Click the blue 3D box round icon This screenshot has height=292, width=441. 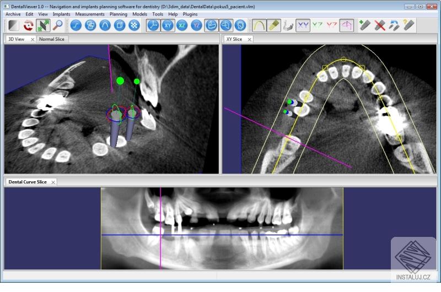pyautogui.click(x=120, y=25)
